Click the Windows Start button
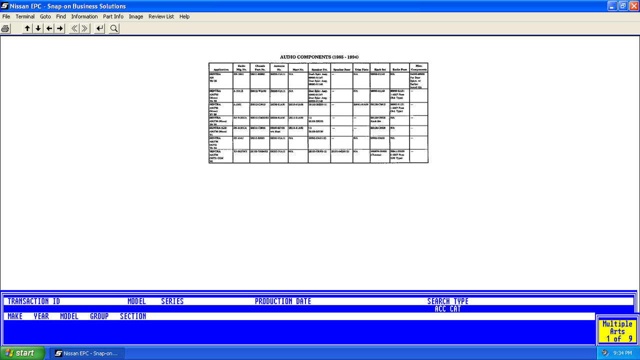The image size is (640, 360). [22, 353]
